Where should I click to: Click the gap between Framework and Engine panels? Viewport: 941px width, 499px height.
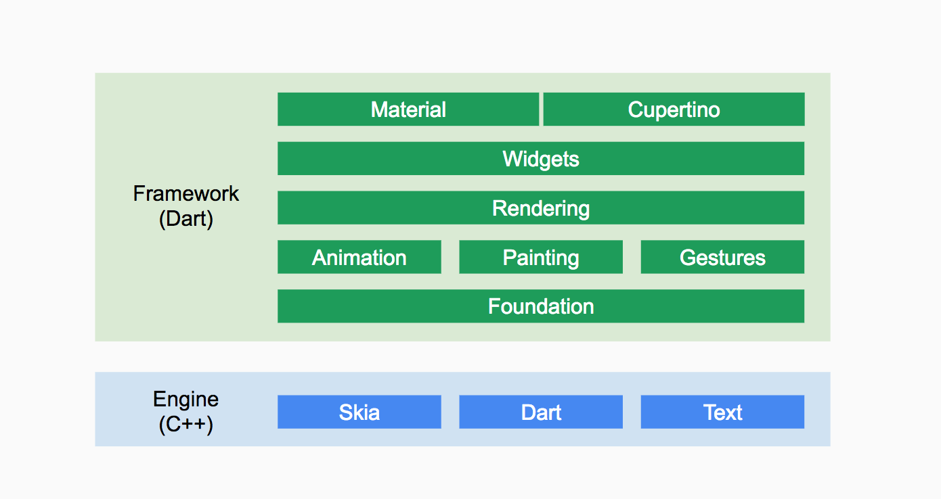(x=462, y=356)
